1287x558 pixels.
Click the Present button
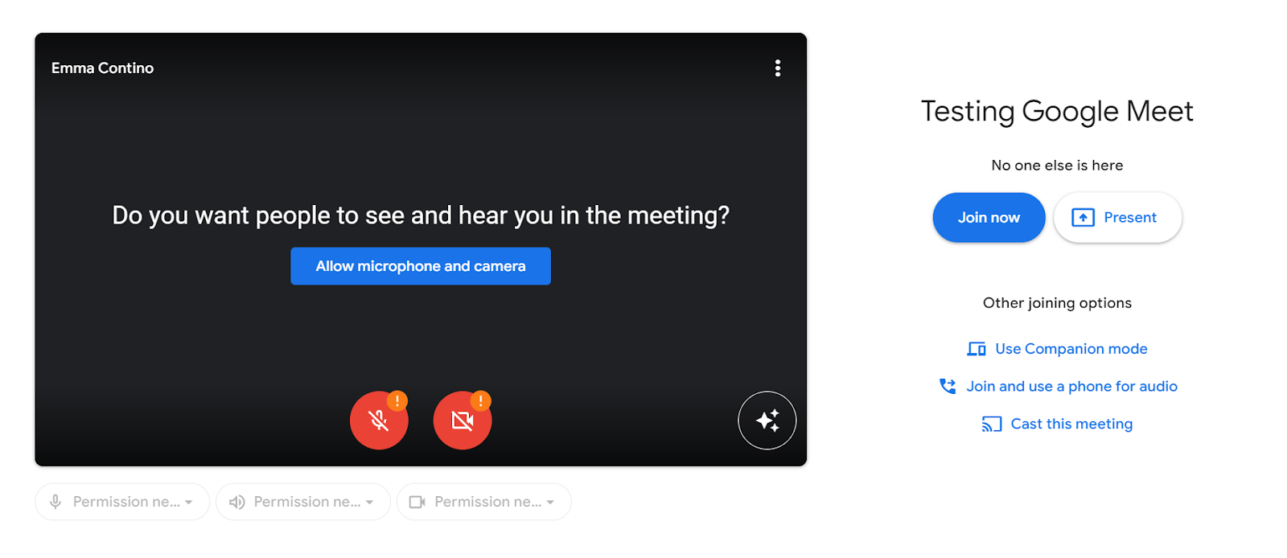[x=1117, y=217]
